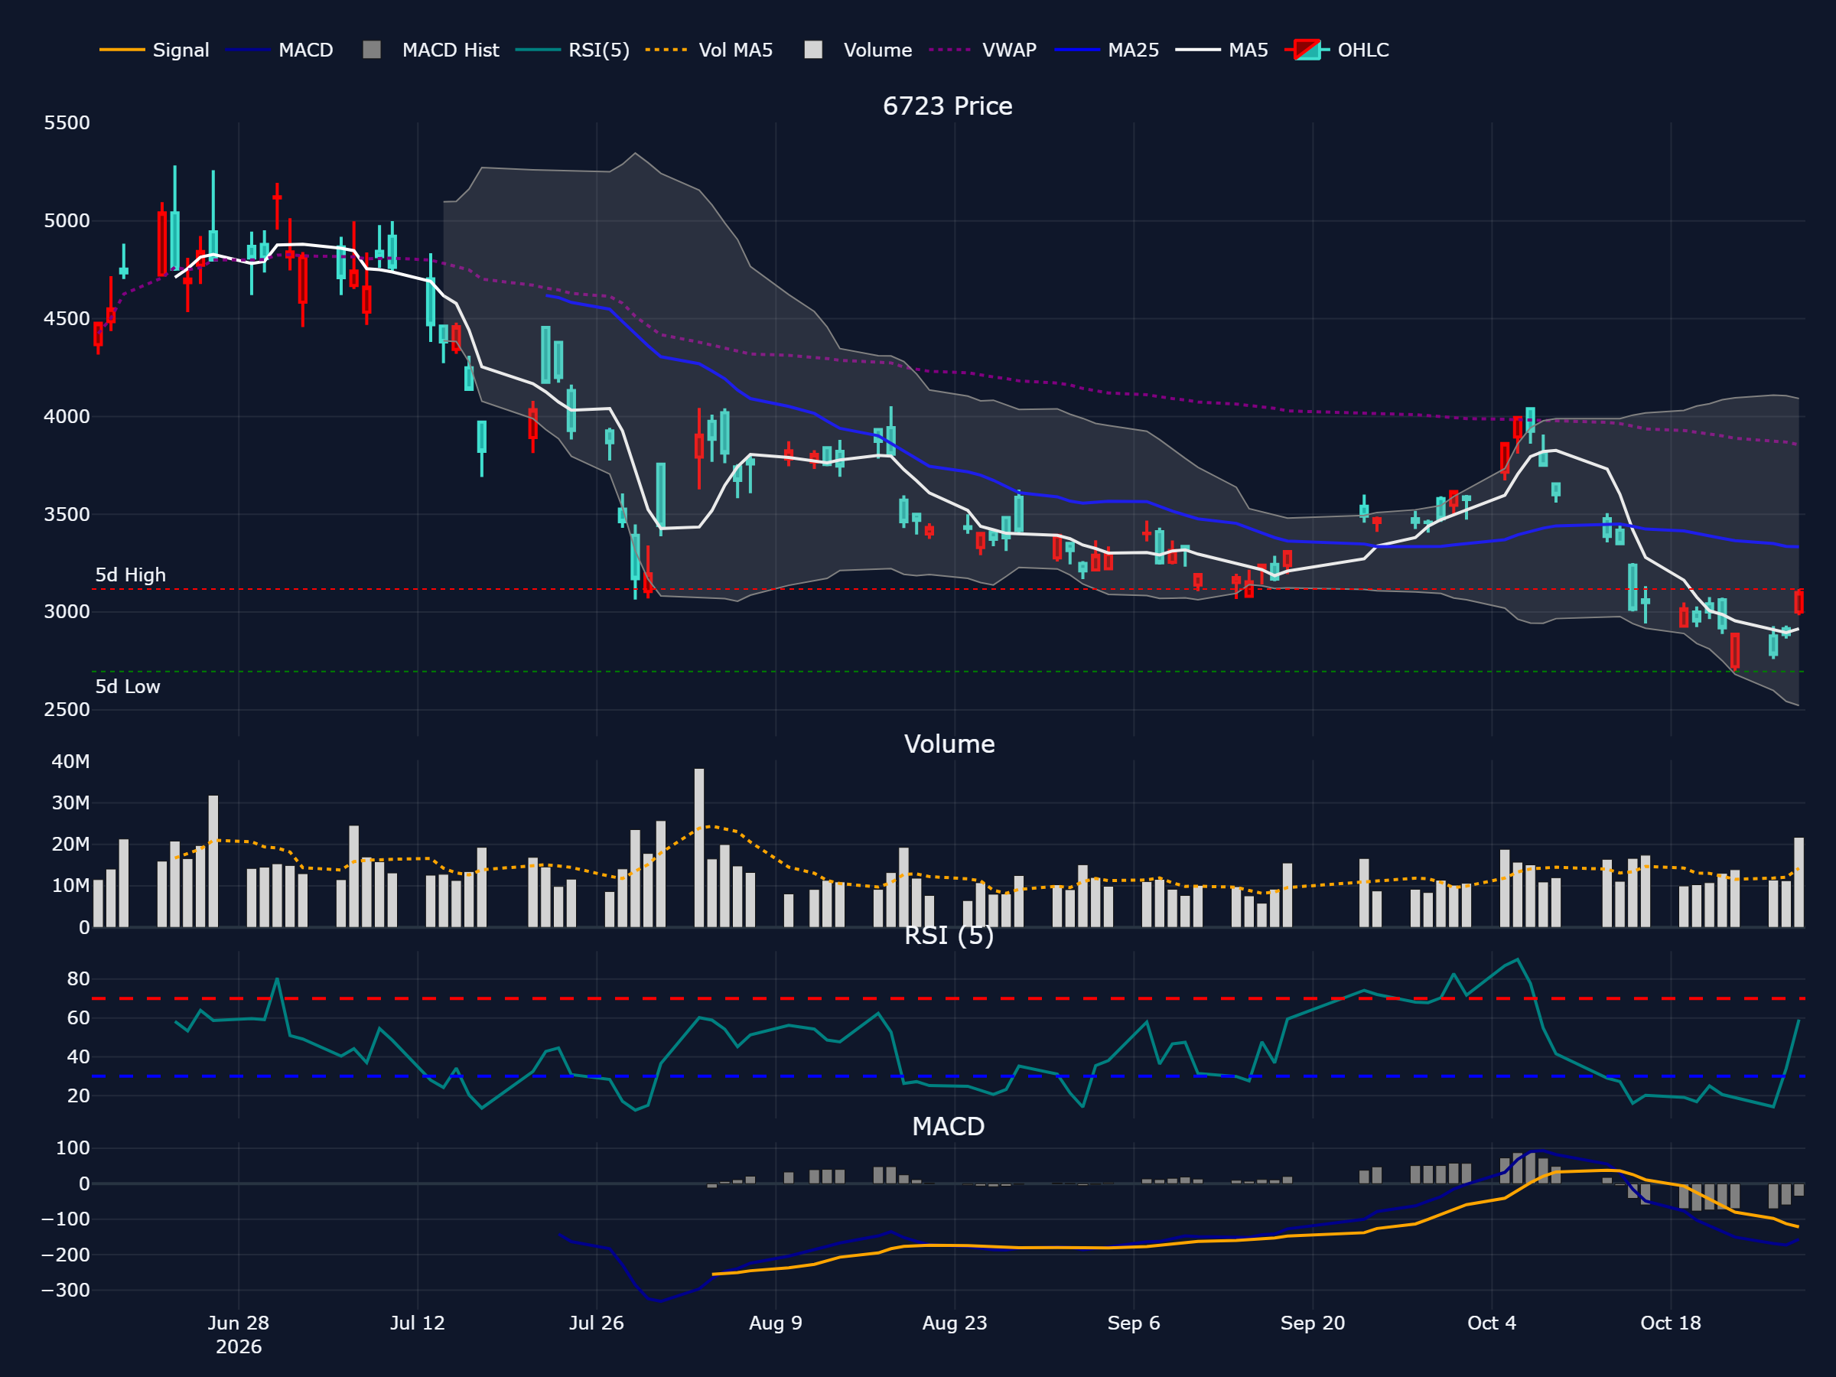Click the 'Volume' subplot title
Screen dimensions: 1836x1377
click(x=949, y=744)
